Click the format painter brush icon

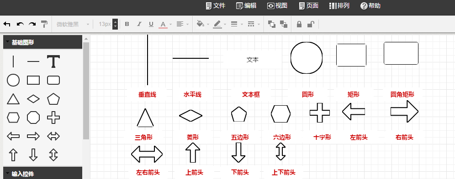tap(44, 24)
